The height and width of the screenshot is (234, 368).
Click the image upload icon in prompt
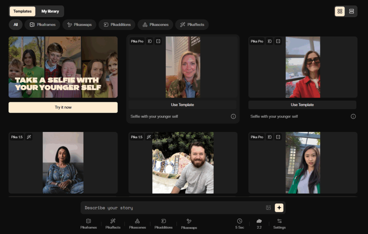coord(268,208)
